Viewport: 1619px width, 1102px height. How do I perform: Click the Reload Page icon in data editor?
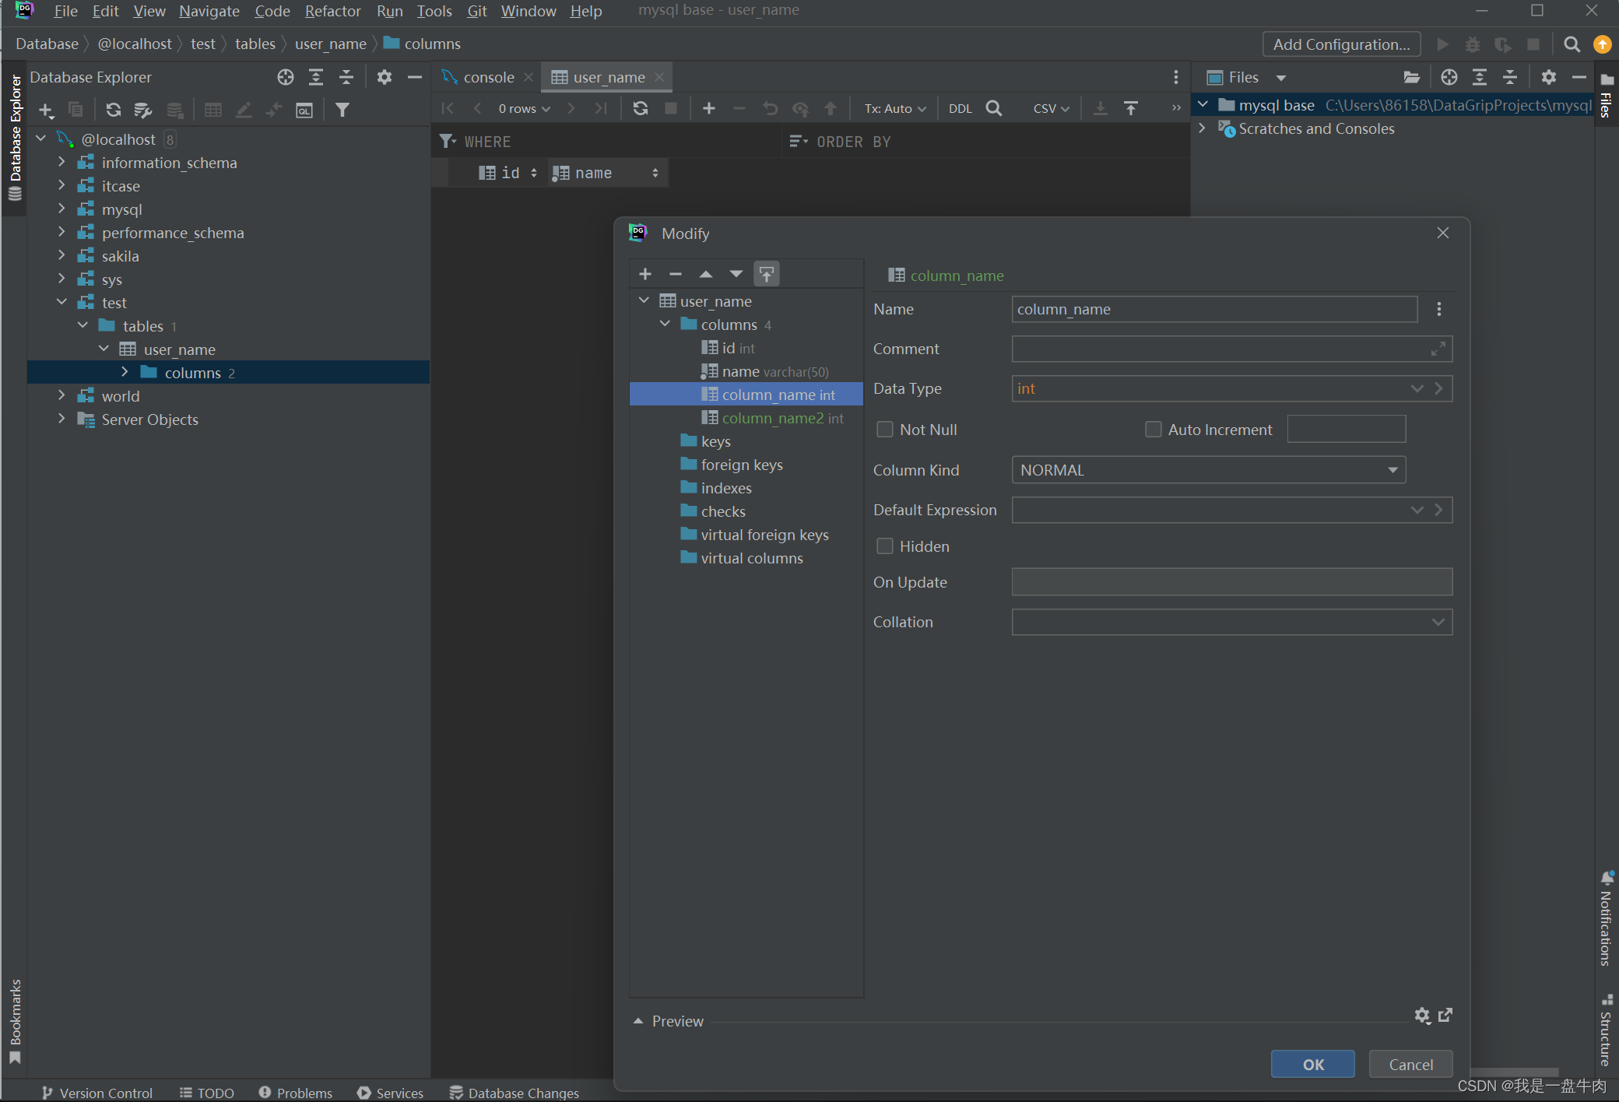[x=641, y=108]
